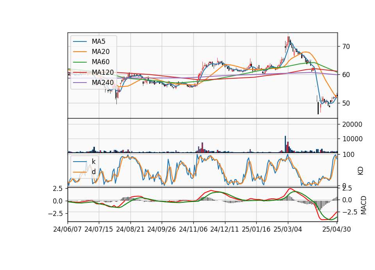Click the 24/06/07 date tick label
Screen dimensions: 375x270
[67, 229]
